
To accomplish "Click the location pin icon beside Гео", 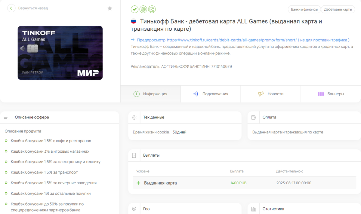I will pyautogui.click(x=134, y=209).
